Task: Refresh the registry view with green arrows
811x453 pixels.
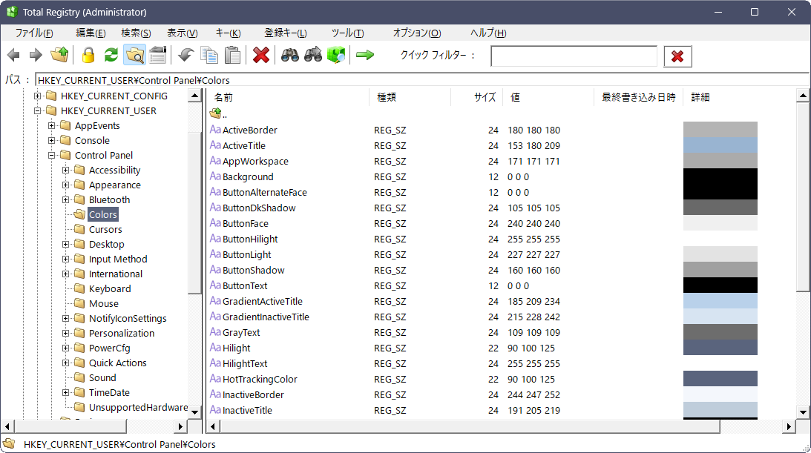Action: click(x=111, y=55)
